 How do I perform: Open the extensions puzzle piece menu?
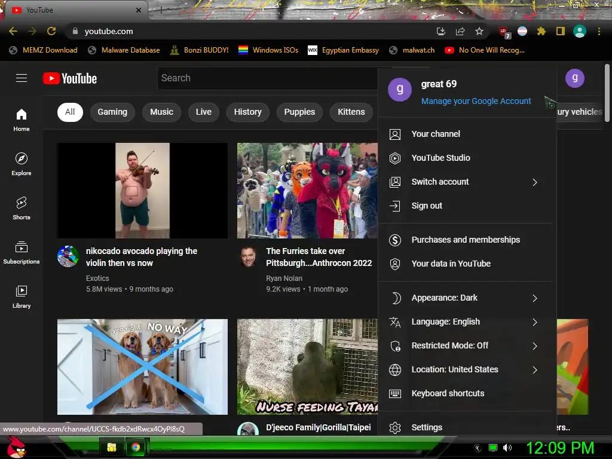tap(541, 31)
